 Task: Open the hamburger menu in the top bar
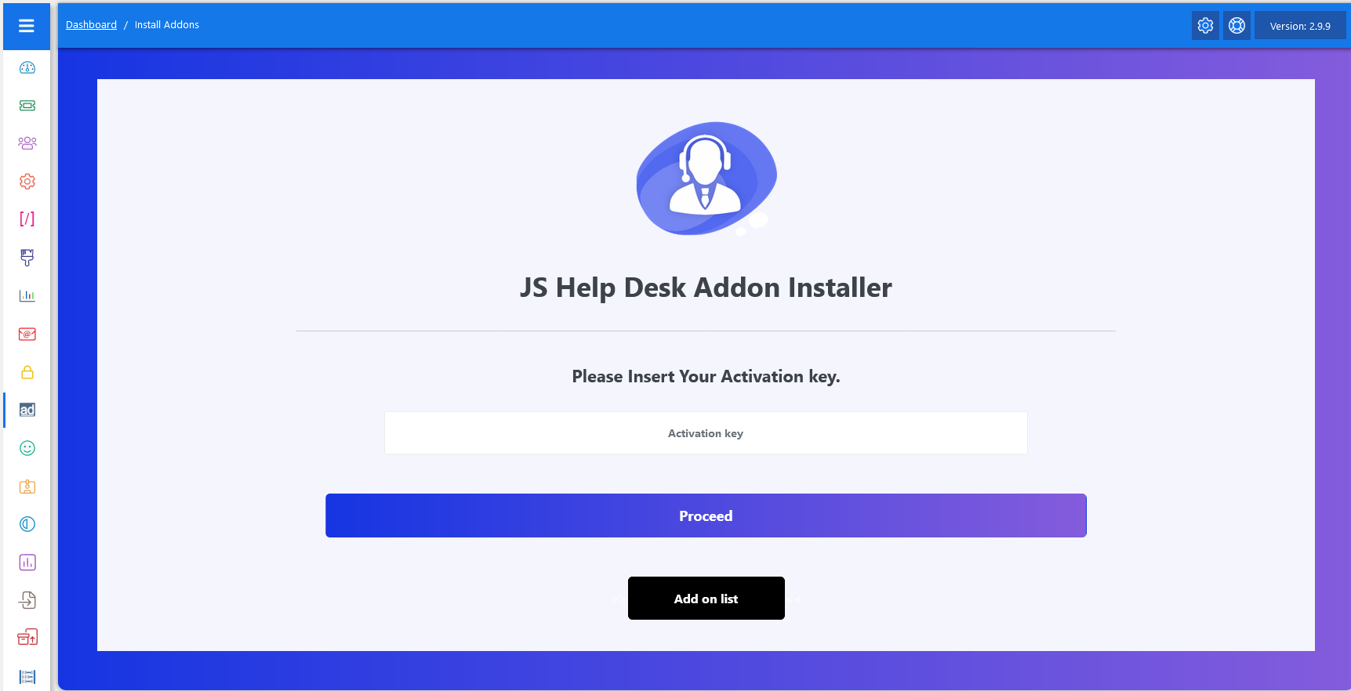(x=27, y=26)
